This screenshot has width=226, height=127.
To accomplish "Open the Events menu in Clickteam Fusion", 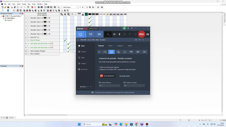I will pos(24,4).
